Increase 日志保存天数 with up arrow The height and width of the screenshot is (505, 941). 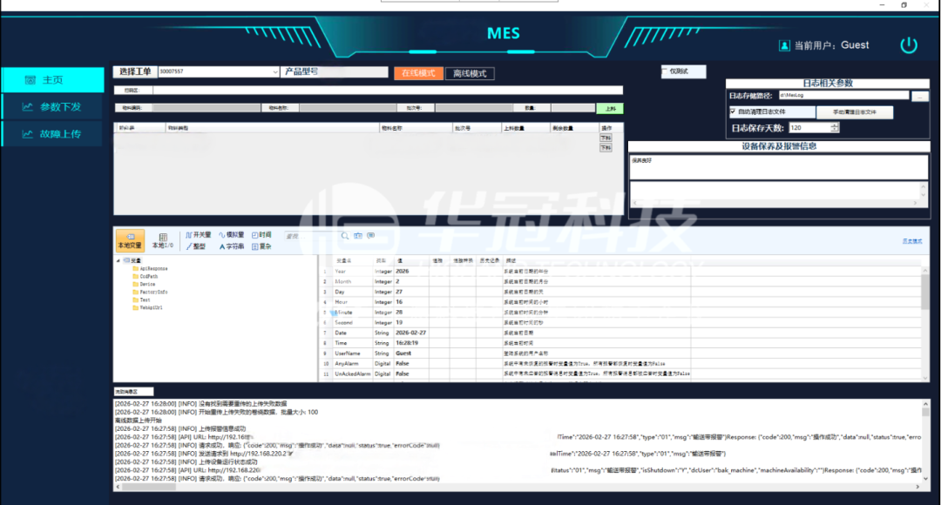point(835,125)
